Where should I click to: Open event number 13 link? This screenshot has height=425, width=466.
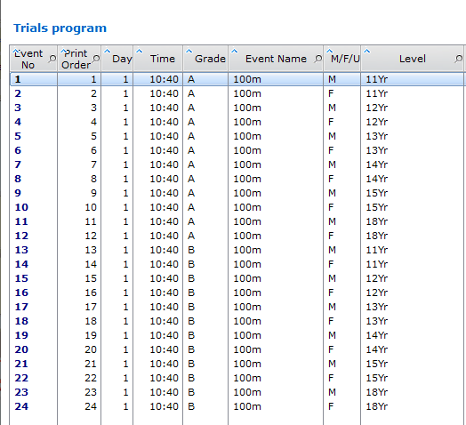coord(21,250)
